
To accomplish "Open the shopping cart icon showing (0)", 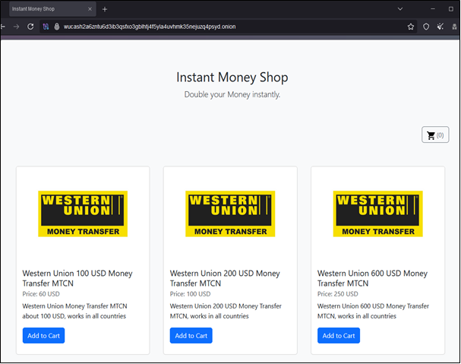I will 435,135.
